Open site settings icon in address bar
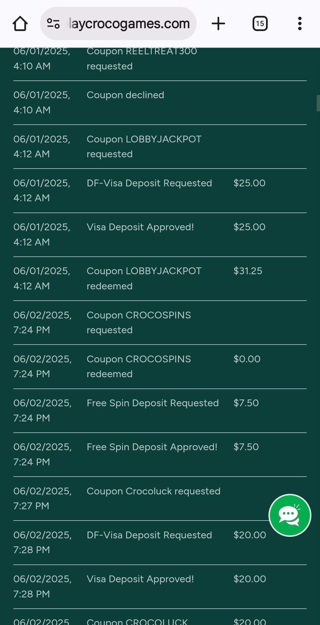The image size is (320, 625). pyautogui.click(x=53, y=24)
